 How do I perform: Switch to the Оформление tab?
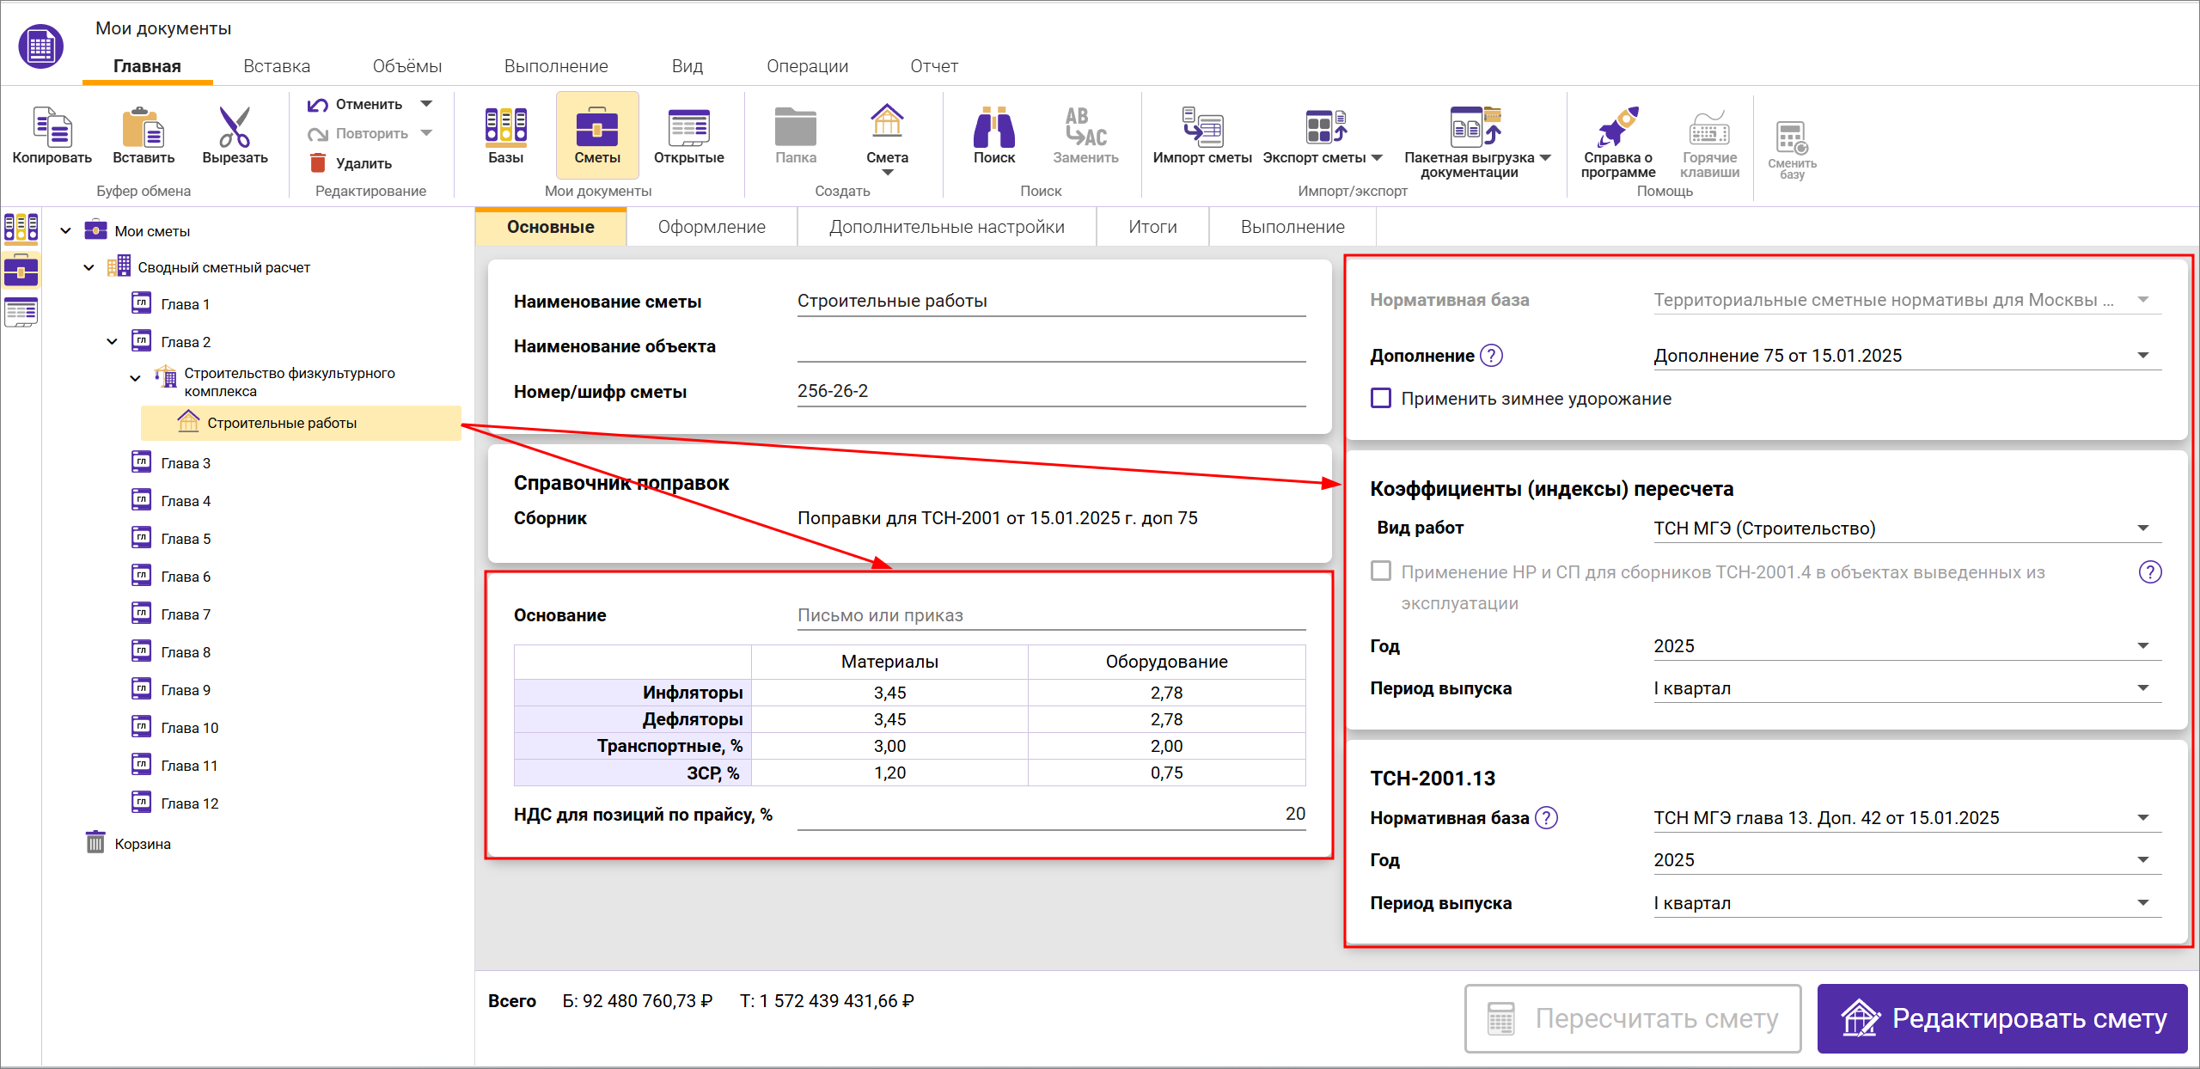click(x=712, y=227)
